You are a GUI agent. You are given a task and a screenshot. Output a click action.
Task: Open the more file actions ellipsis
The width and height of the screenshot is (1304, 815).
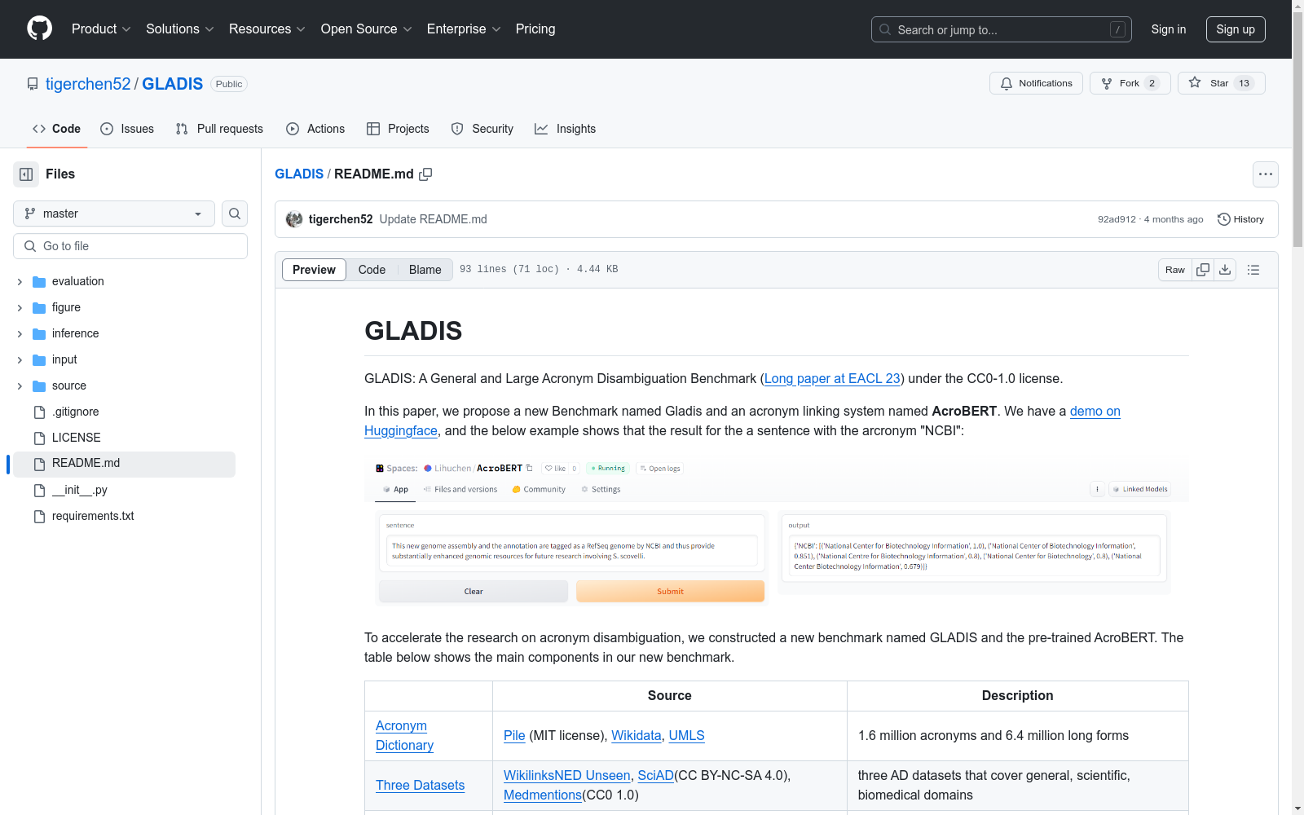tap(1265, 174)
